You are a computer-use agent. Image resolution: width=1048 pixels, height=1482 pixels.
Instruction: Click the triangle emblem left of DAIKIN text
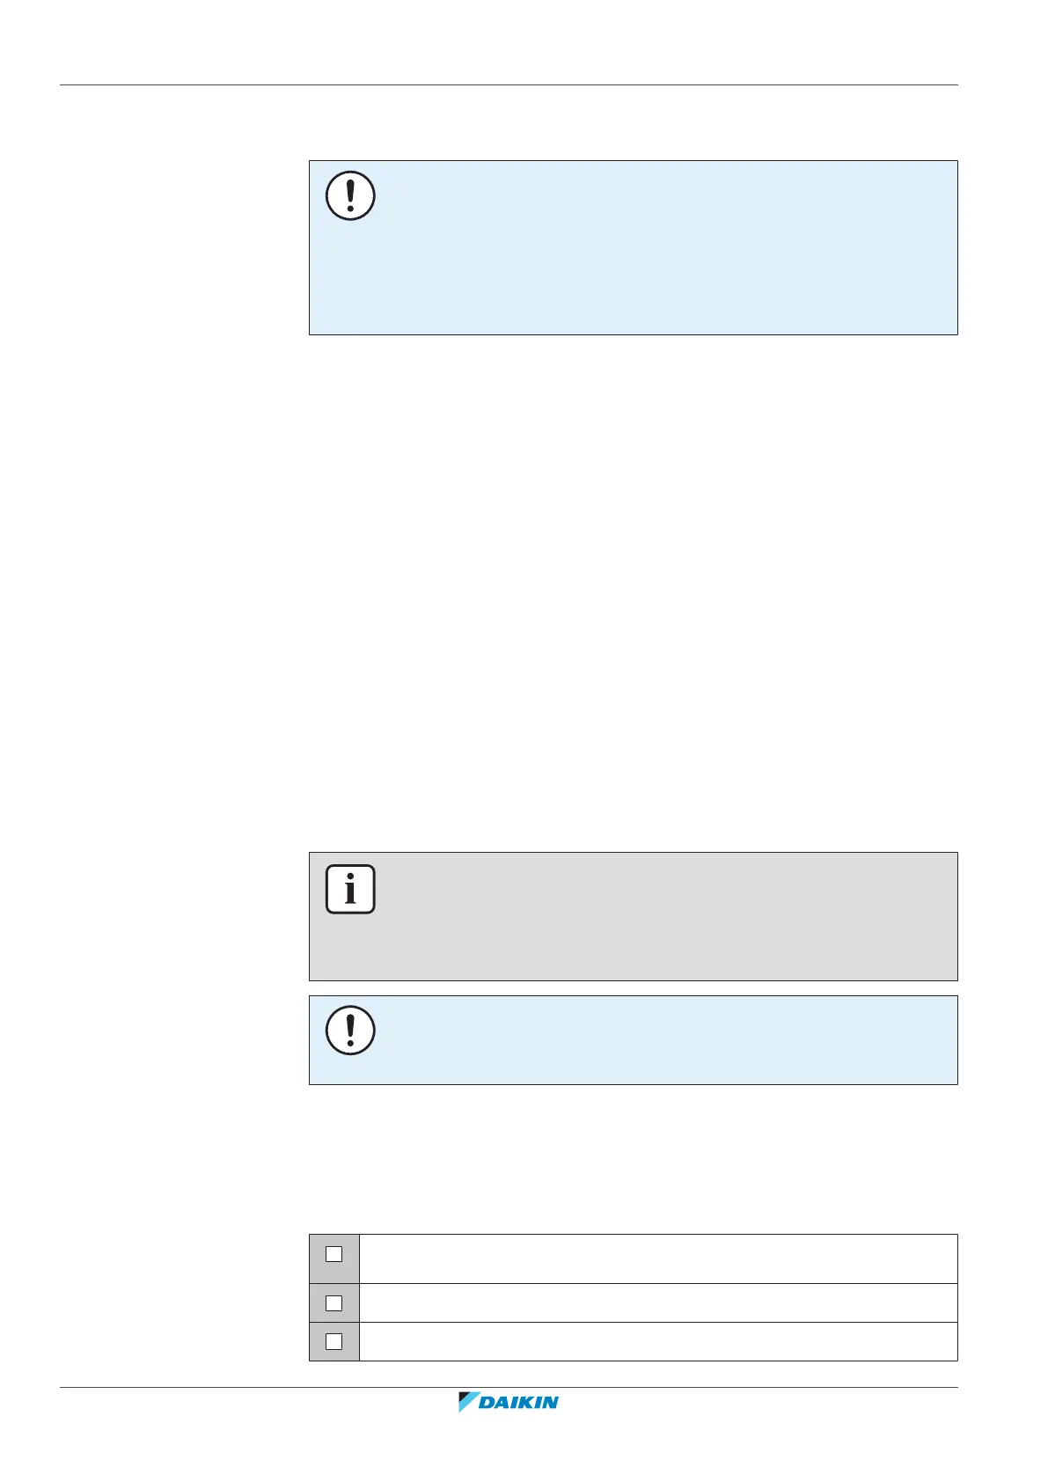click(x=466, y=1402)
